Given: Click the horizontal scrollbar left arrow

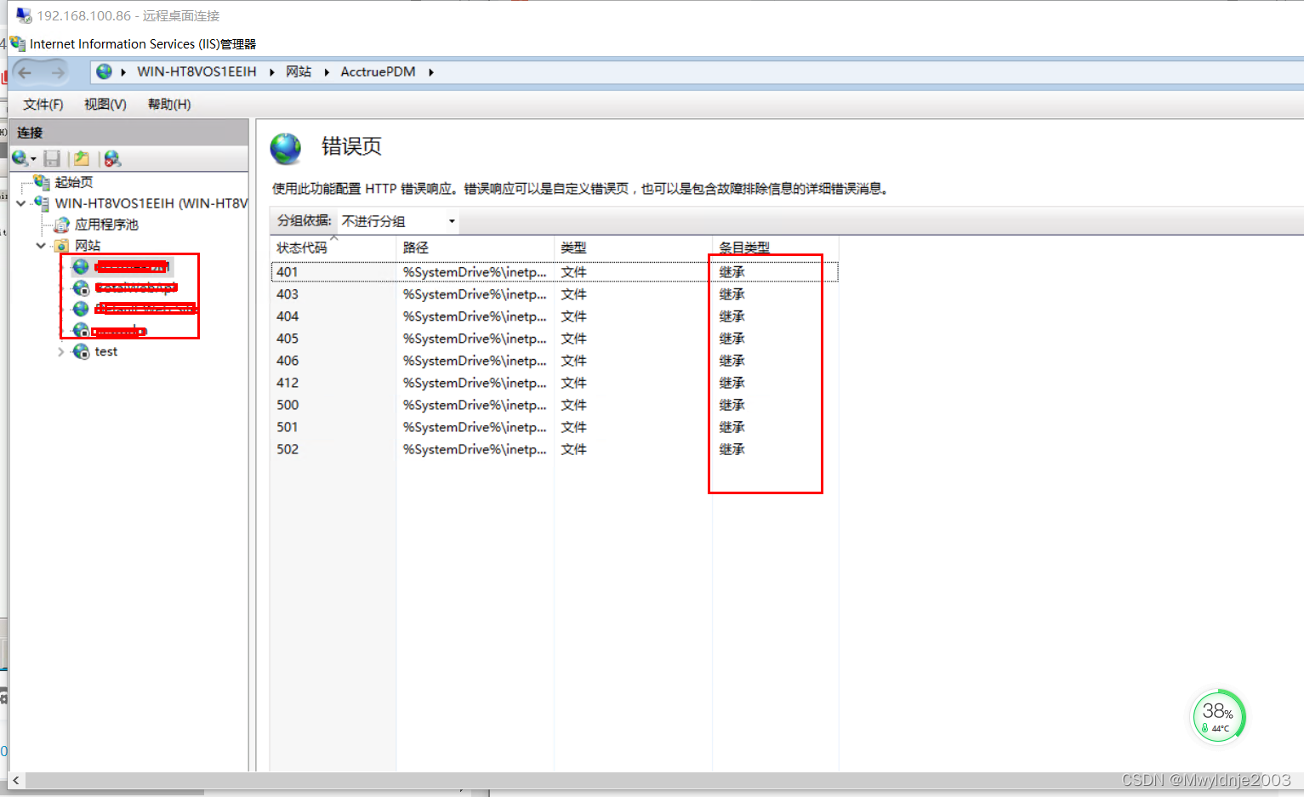Looking at the screenshot, I should click(16, 780).
